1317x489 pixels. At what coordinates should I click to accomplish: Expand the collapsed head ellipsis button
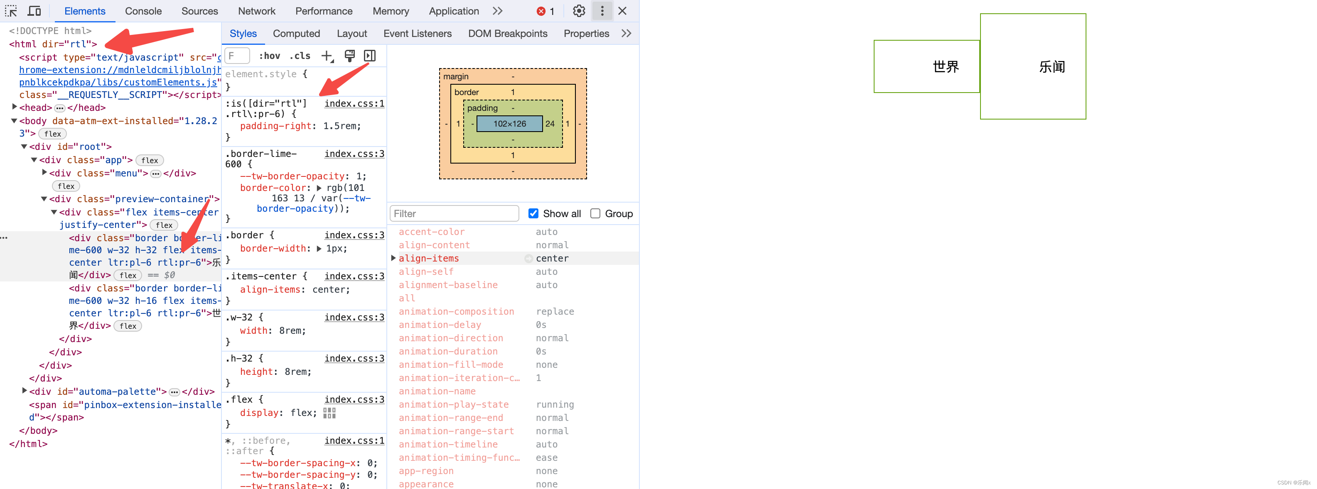pos(60,108)
